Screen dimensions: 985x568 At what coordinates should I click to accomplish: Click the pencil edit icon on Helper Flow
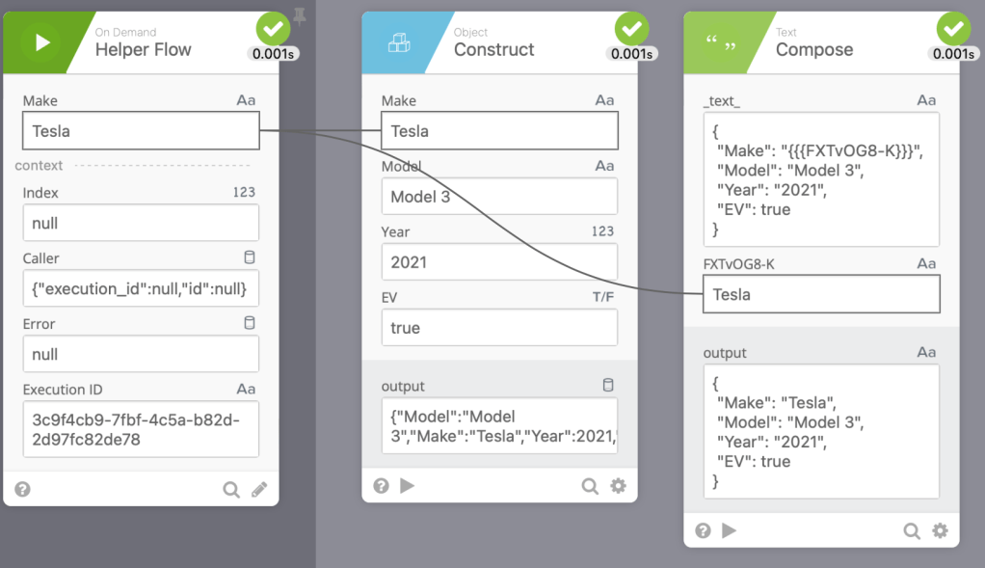click(259, 489)
